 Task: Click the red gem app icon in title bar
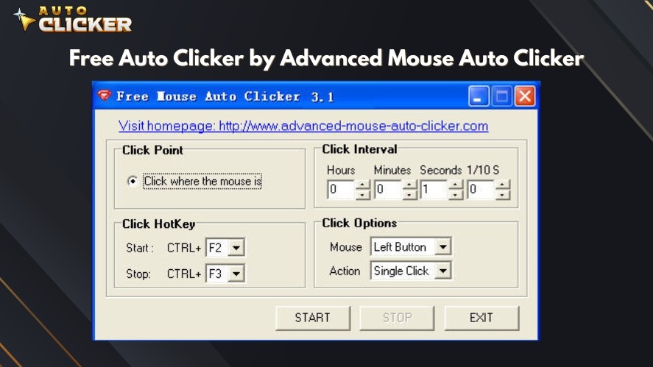tap(104, 96)
